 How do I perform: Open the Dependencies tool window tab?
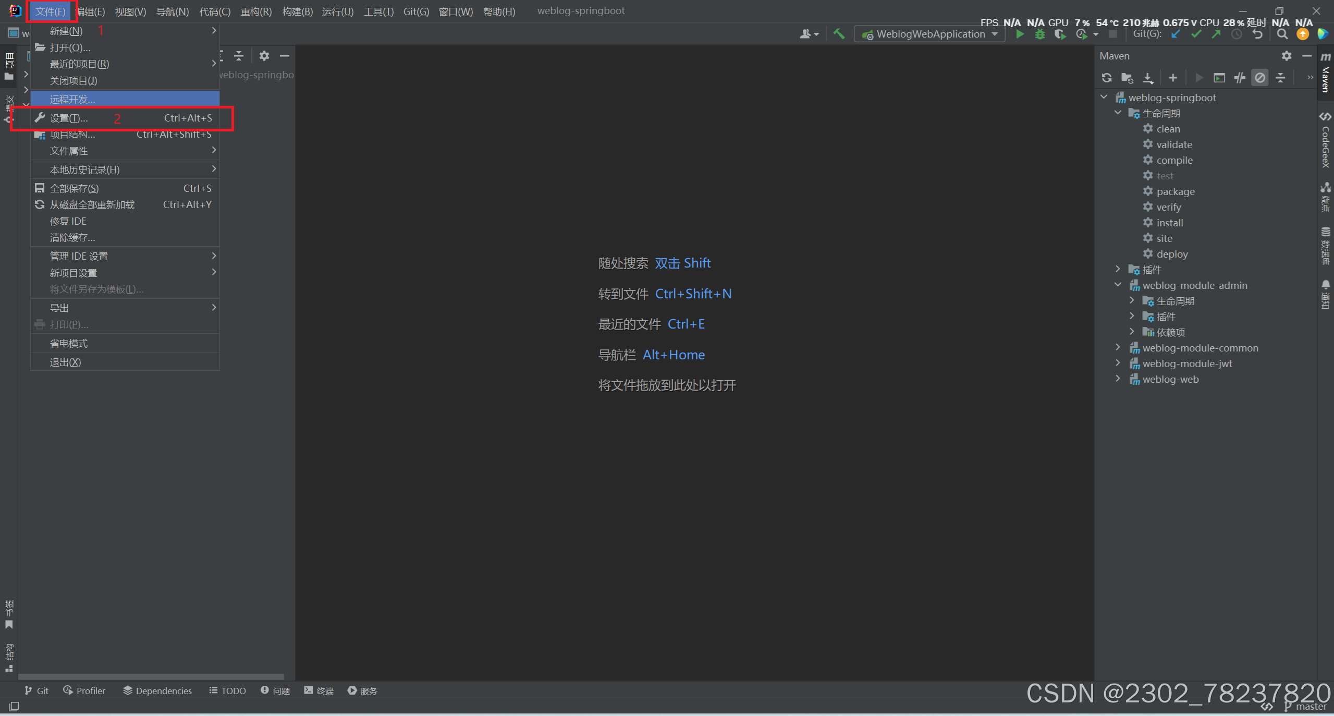[157, 690]
